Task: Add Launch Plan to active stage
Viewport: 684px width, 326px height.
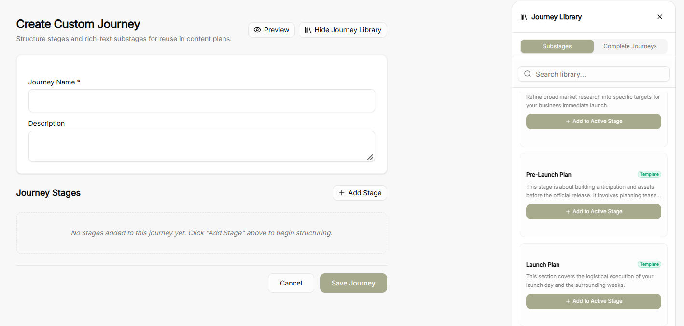Action: 594,301
